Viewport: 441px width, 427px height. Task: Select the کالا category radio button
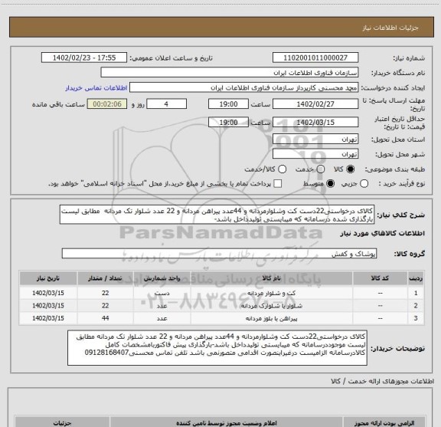351,169
